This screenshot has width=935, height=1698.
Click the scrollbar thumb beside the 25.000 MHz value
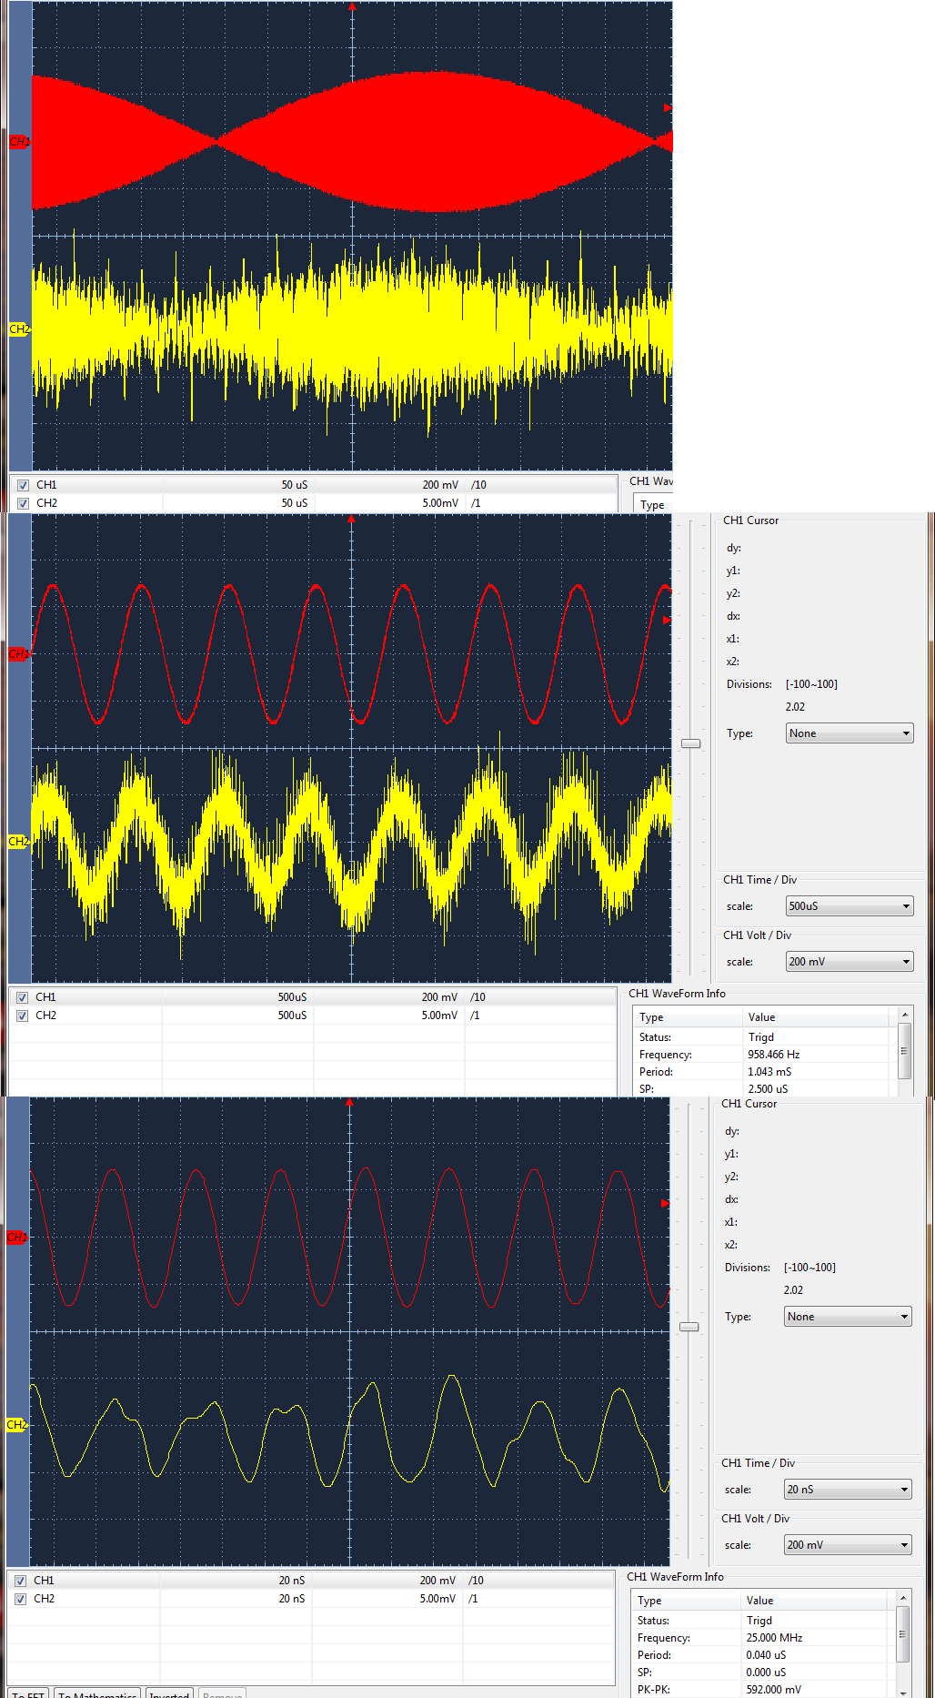(x=902, y=1633)
